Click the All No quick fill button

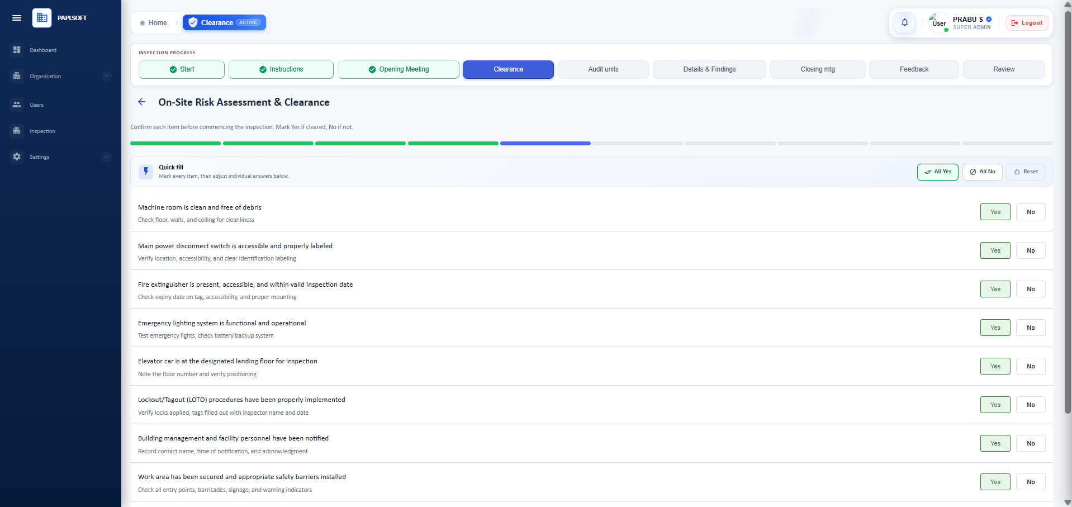click(982, 172)
